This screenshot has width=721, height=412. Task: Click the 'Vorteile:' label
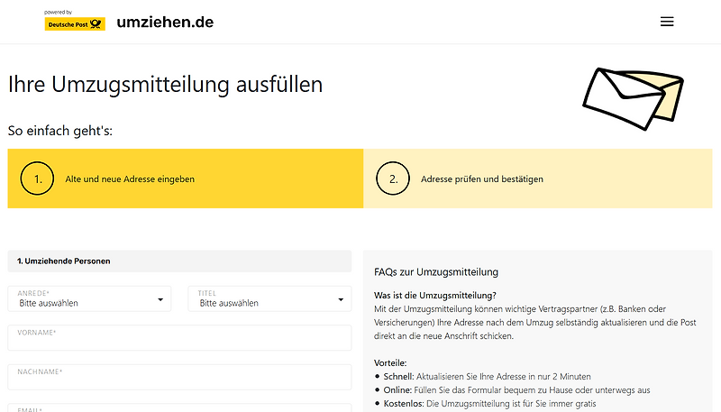coord(390,362)
